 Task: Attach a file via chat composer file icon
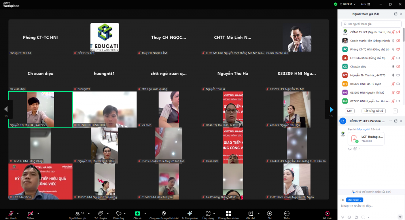tap(356, 217)
